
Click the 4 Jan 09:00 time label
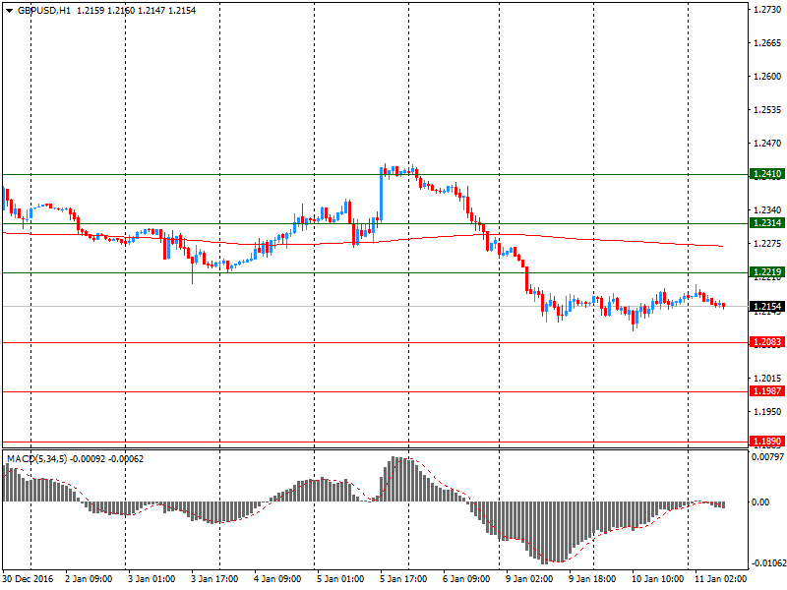(277, 579)
